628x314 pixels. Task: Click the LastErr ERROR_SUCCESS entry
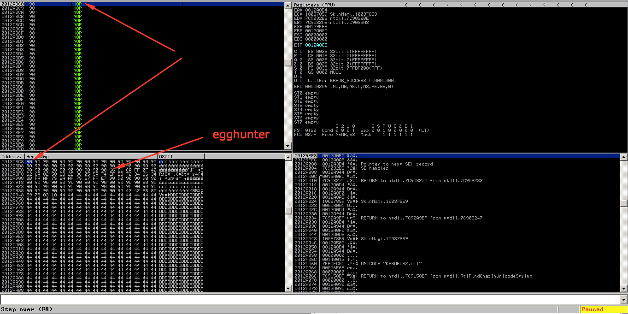352,80
